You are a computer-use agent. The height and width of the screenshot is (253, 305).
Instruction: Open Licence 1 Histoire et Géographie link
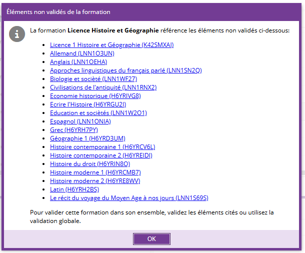pyautogui.click(x=111, y=45)
